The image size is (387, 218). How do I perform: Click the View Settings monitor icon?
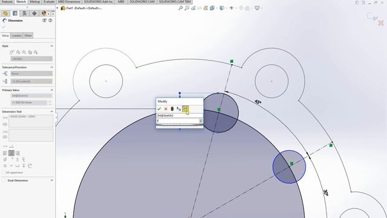click(257, 8)
